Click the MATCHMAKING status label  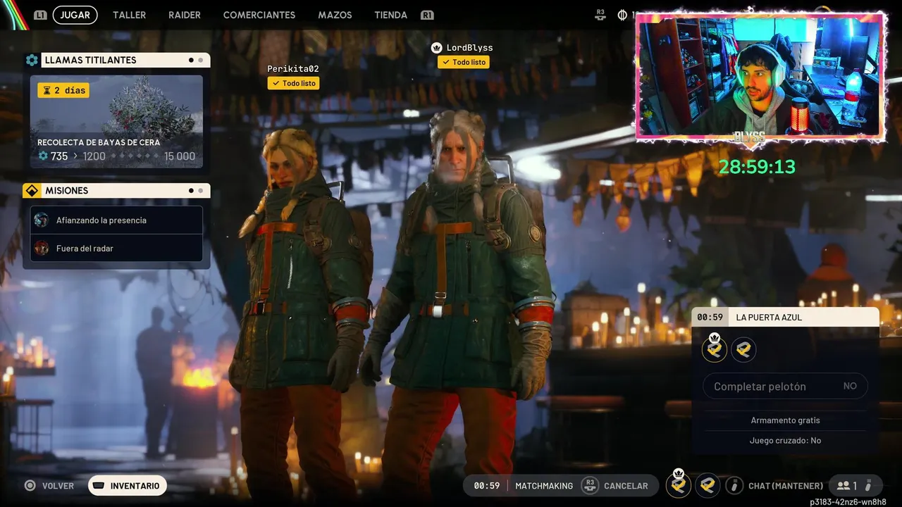(x=544, y=486)
